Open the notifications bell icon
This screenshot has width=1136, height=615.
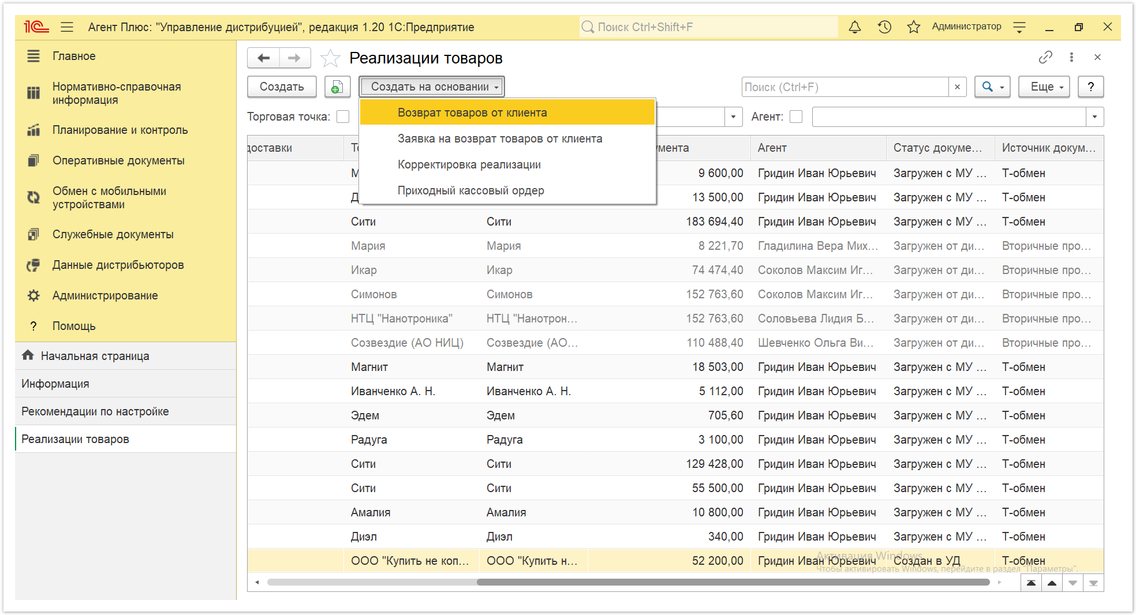(855, 27)
